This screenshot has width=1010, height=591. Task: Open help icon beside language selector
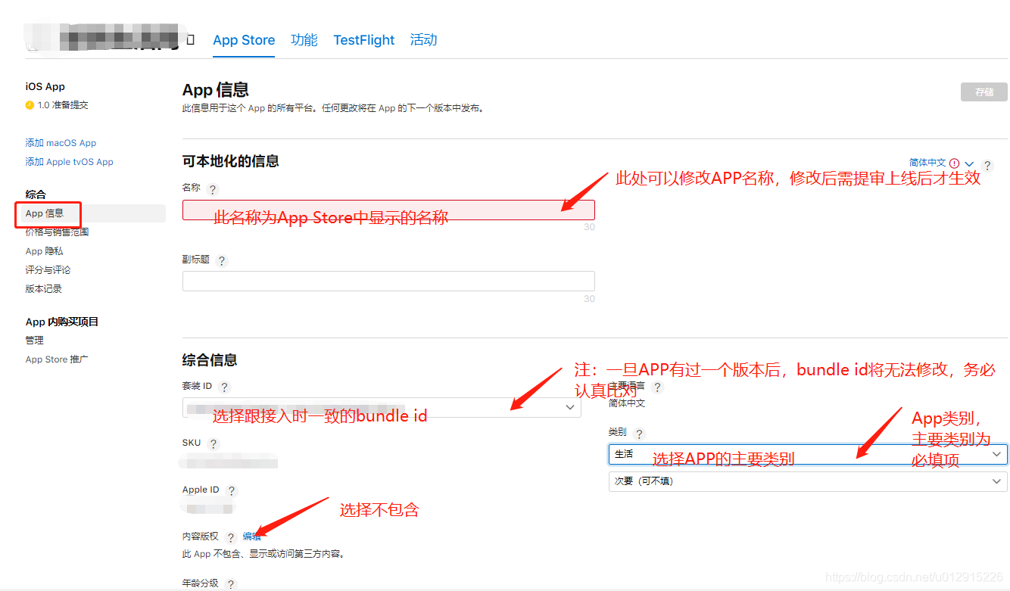tap(987, 166)
